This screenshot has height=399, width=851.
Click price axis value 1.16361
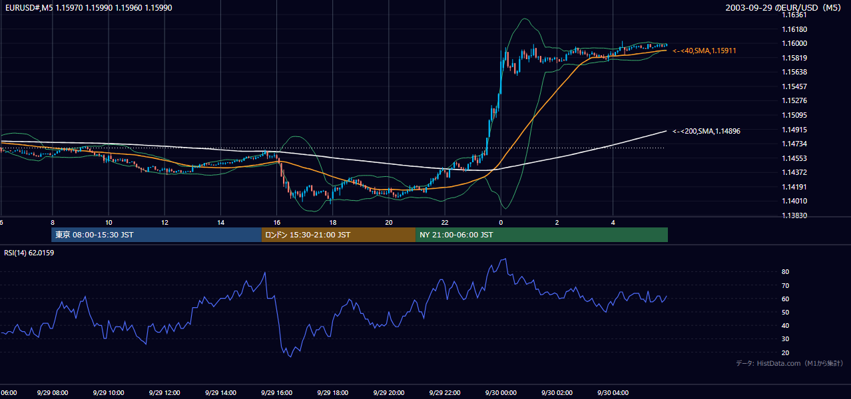[x=794, y=15]
